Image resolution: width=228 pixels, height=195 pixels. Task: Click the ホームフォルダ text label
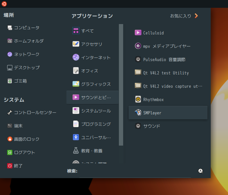[29, 41]
